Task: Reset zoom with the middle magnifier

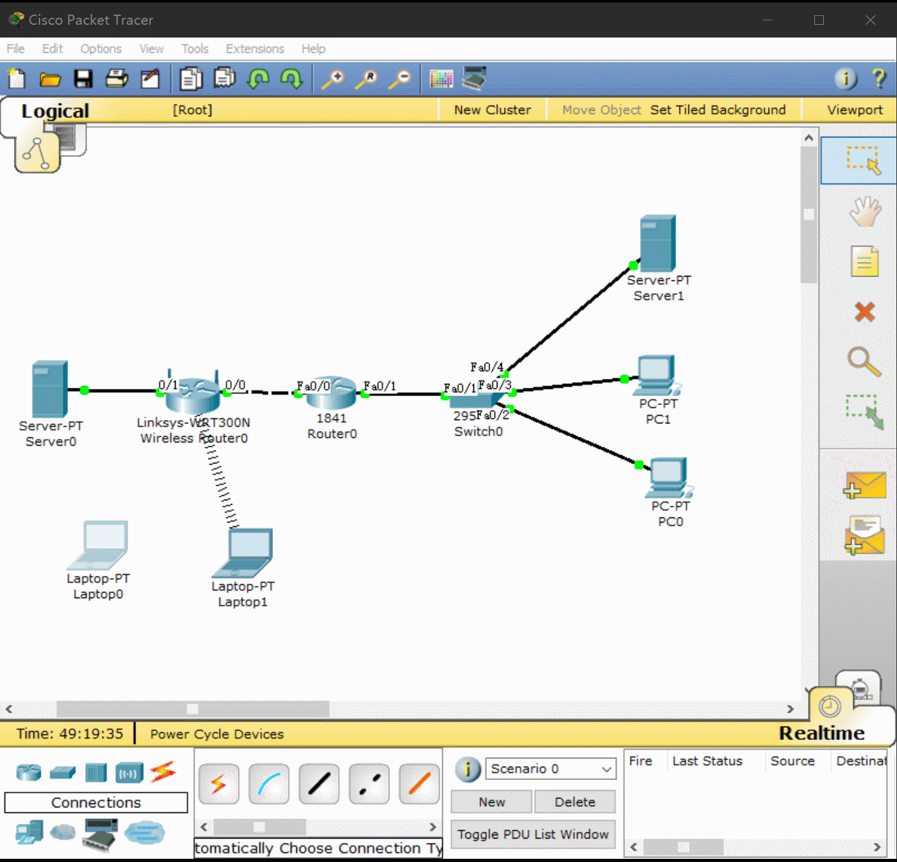Action: (366, 79)
